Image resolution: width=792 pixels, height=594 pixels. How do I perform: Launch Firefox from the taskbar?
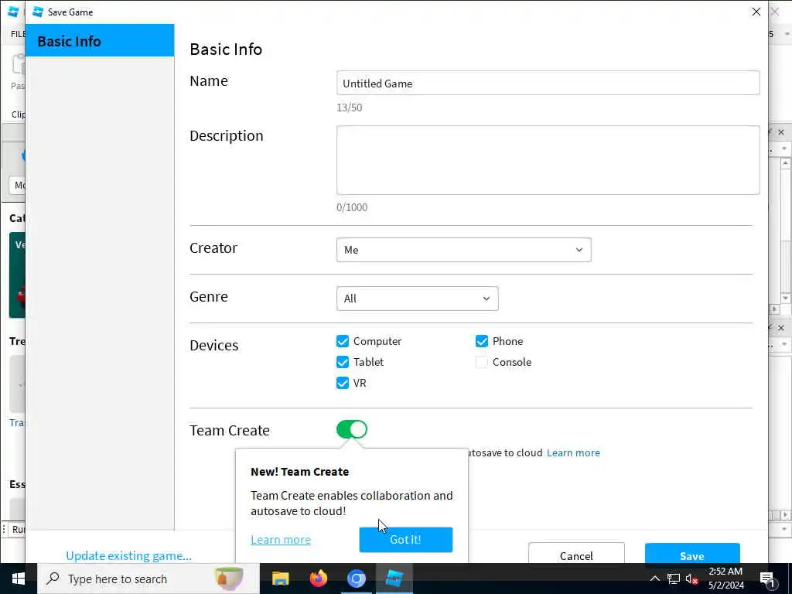coord(318,579)
